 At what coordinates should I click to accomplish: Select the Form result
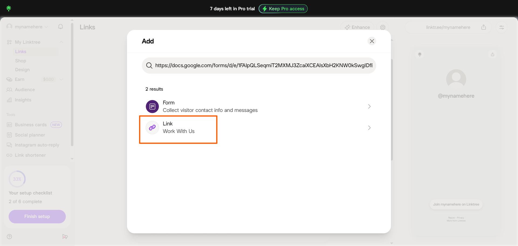pos(259,106)
